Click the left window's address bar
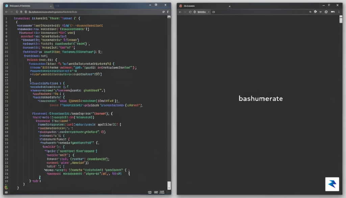Image resolution: width=346 pixels, height=198 pixels. pos(93,12)
